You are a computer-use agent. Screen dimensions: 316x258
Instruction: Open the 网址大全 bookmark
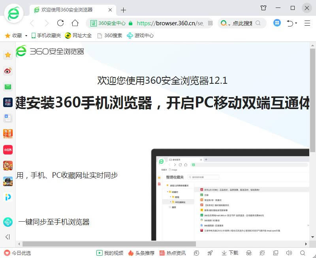pos(78,36)
